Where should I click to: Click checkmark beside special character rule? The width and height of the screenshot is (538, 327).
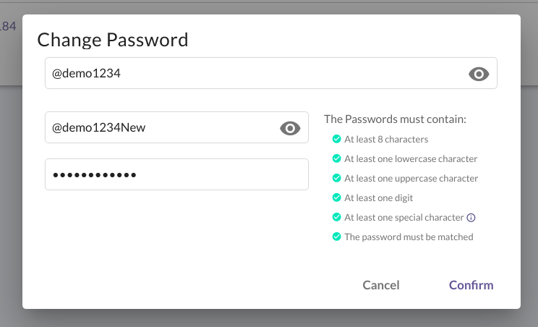click(336, 217)
